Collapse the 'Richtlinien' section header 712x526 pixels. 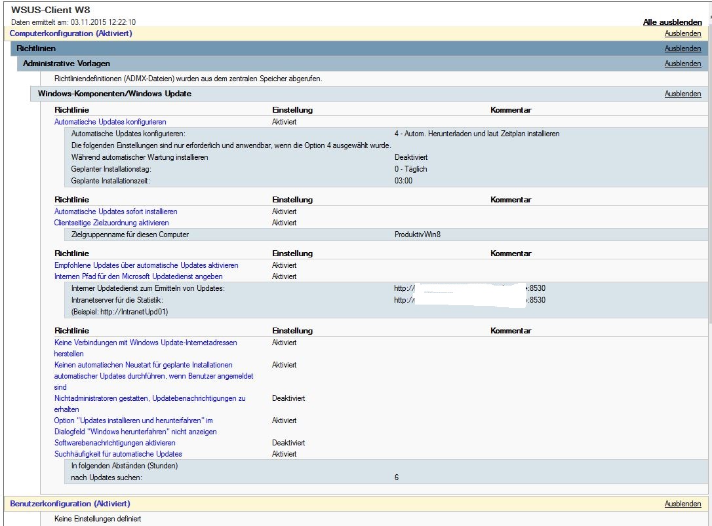point(36,48)
